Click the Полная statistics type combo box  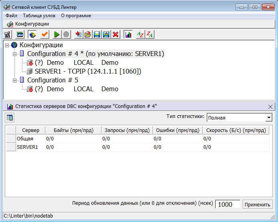(239, 118)
